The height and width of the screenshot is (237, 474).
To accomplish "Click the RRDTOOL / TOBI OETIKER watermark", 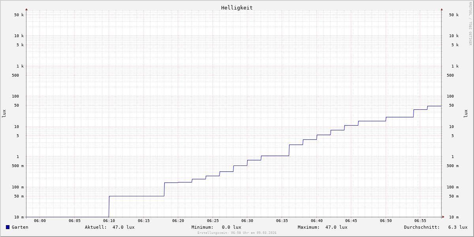I will pyautogui.click(x=470, y=24).
